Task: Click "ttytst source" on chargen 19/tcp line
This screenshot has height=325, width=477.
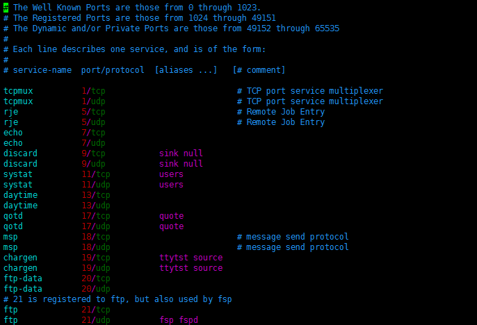Action: tap(191, 258)
